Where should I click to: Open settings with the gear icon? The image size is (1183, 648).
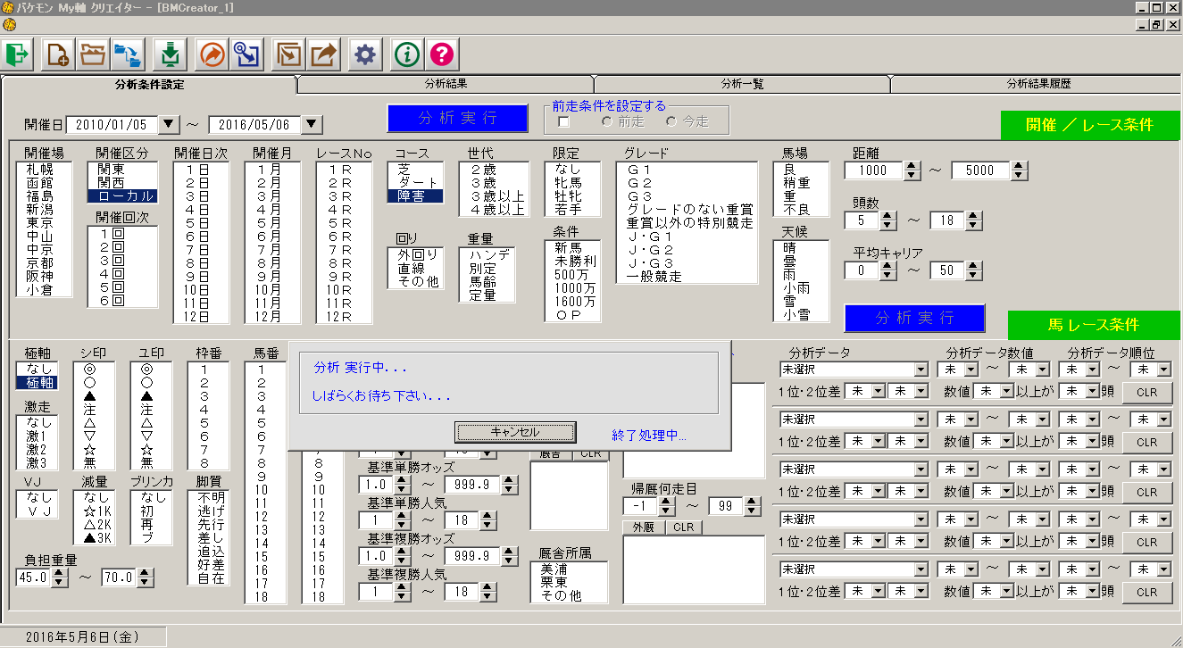pos(364,54)
